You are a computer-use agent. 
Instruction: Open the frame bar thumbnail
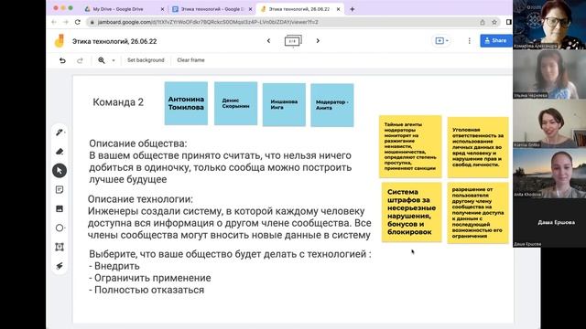pyautogui.click(x=293, y=40)
